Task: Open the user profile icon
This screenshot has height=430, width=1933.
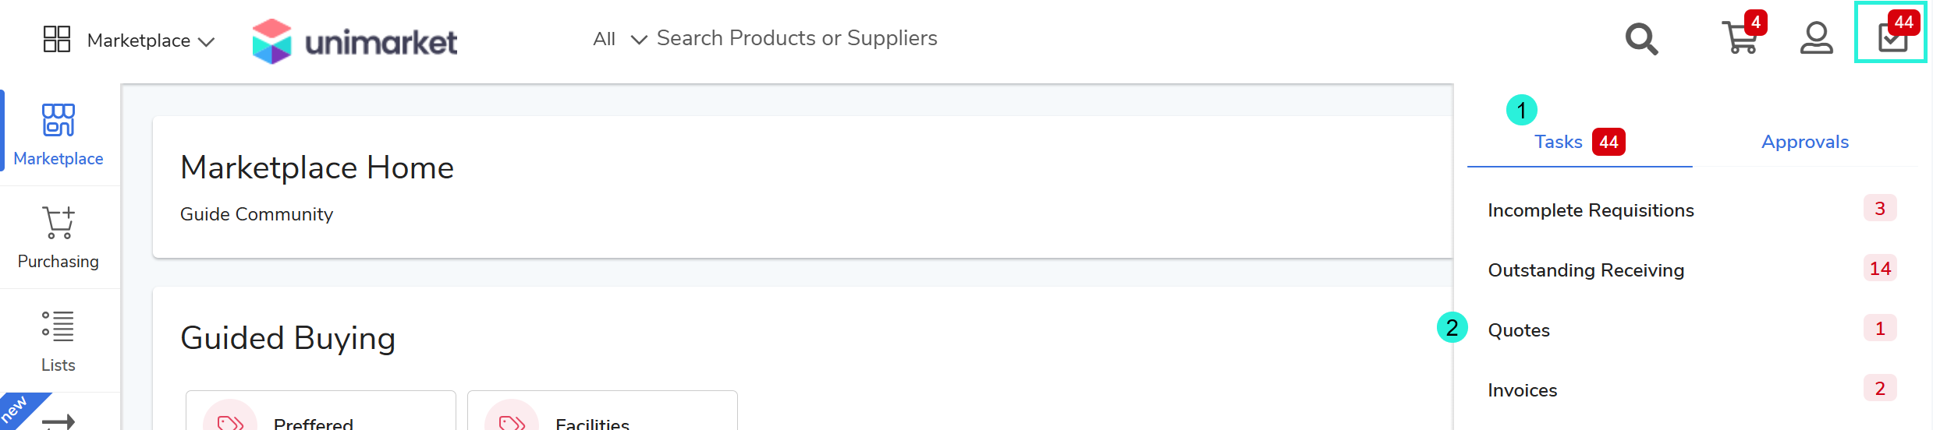Action: click(1816, 38)
